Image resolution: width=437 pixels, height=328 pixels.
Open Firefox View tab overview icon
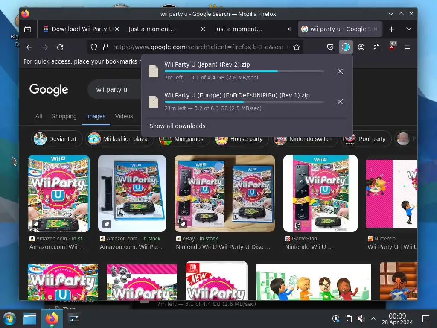click(28, 29)
